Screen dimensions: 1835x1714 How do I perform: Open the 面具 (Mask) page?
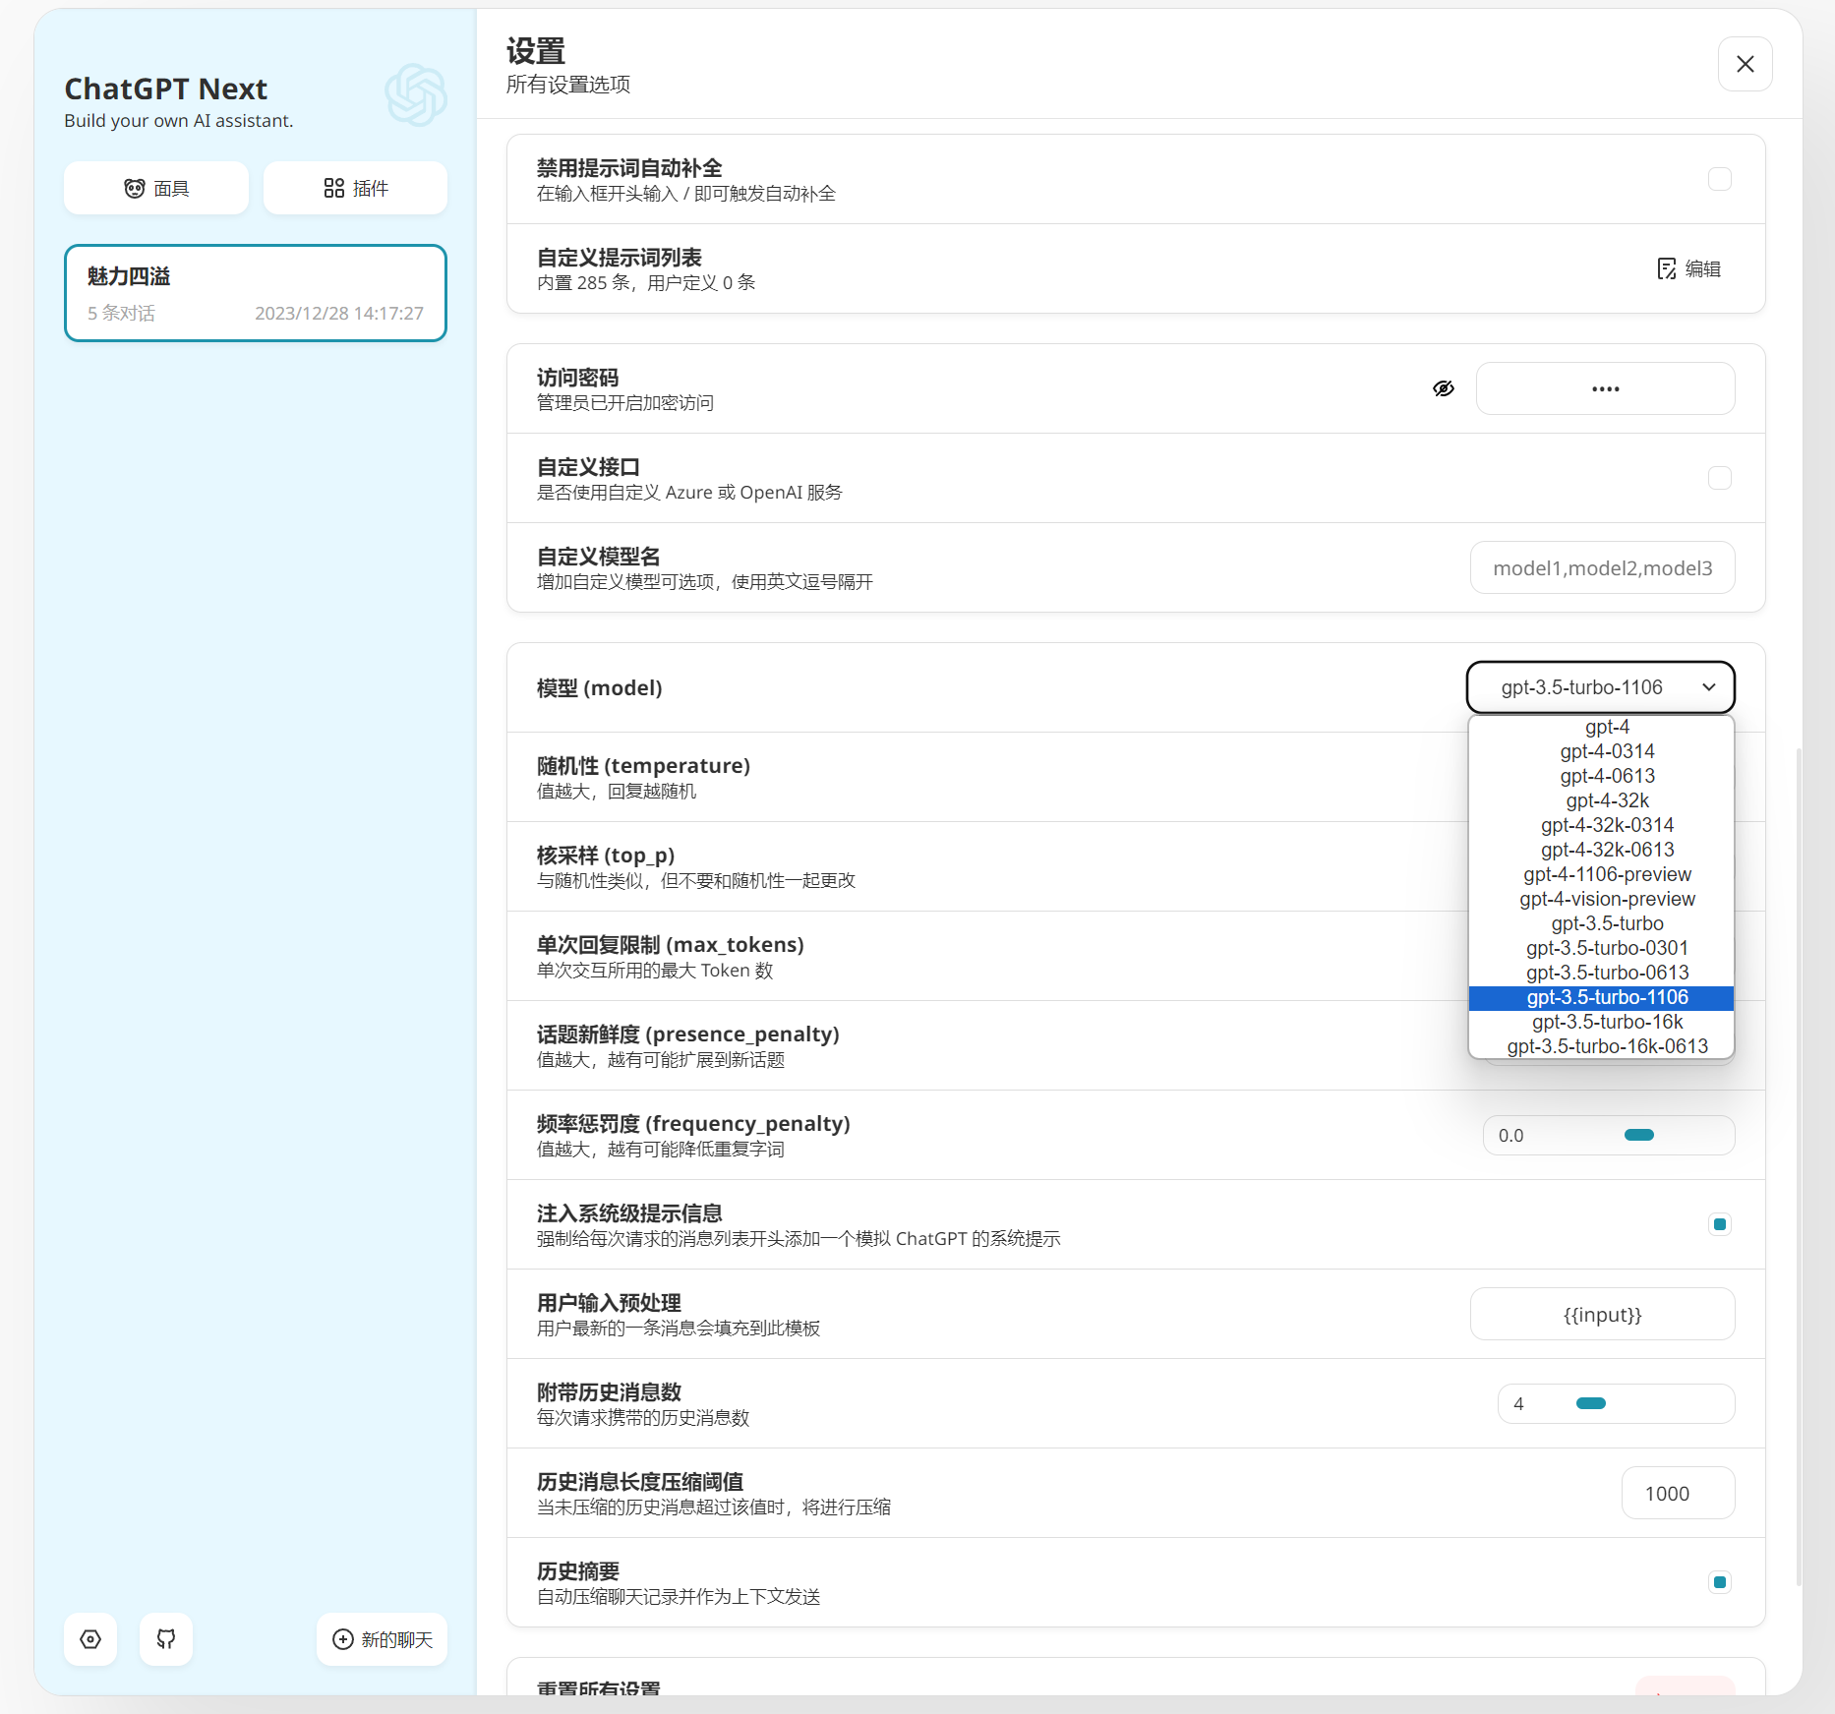point(156,188)
